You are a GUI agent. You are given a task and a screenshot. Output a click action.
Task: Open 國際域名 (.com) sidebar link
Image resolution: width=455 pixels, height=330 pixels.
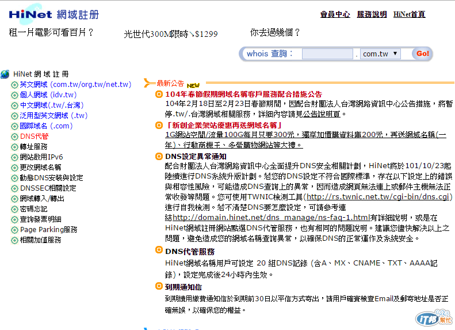point(46,126)
